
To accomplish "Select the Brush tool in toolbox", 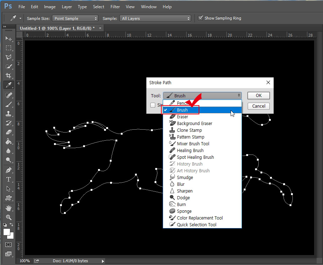I will (x=9, y=104).
